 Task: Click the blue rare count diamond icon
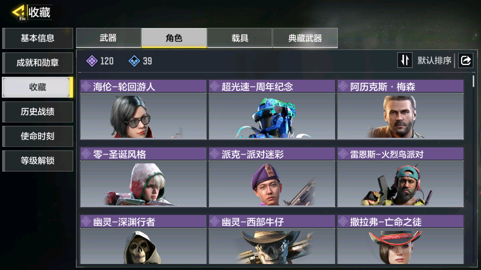tap(134, 61)
